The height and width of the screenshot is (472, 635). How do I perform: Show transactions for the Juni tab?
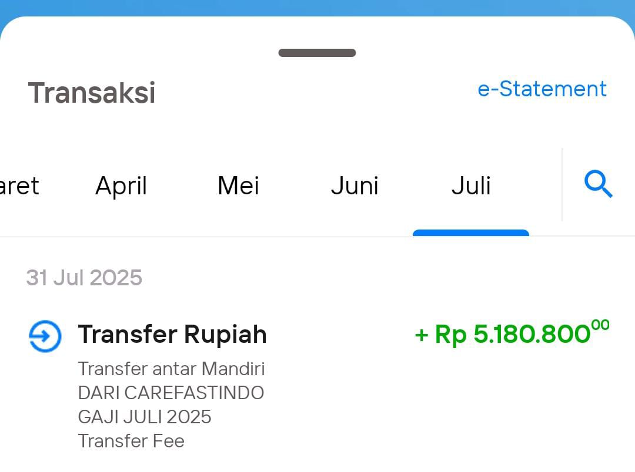click(x=355, y=186)
